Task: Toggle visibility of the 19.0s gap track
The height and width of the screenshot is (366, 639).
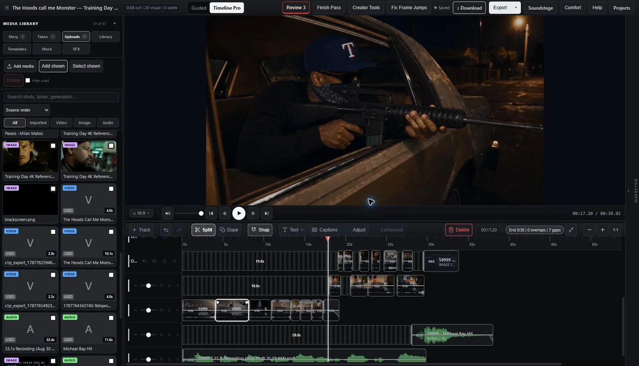Action: tap(154, 261)
